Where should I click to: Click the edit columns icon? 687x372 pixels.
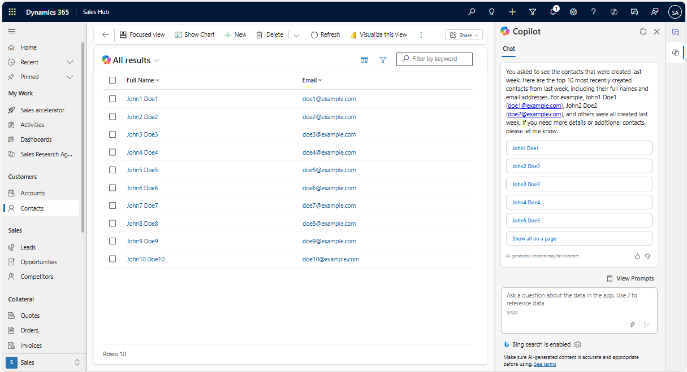coord(364,60)
